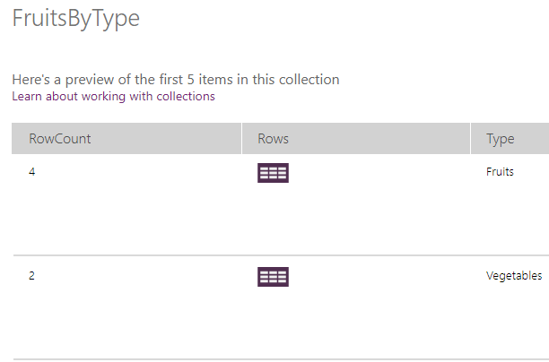The width and height of the screenshot is (549, 362).
Task: Select RowCount value 4 in first row
Action: point(32,171)
